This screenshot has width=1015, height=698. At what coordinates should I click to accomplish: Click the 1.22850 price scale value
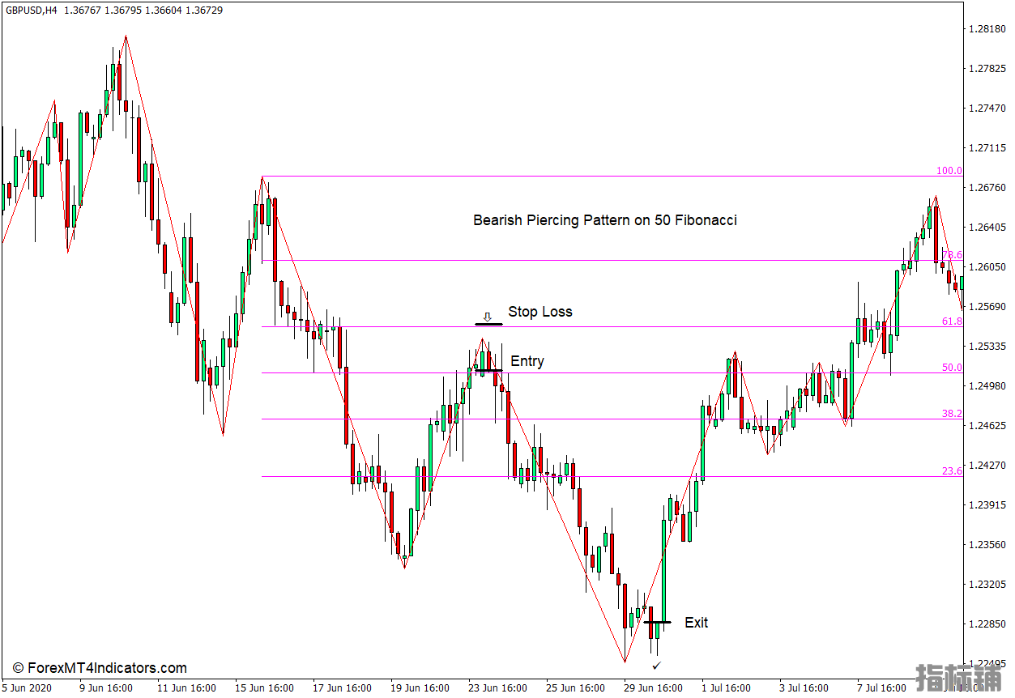(x=987, y=624)
